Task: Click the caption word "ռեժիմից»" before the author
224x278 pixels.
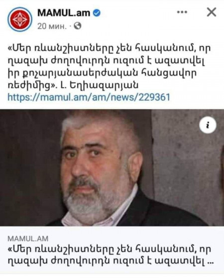Action: pos(32,85)
